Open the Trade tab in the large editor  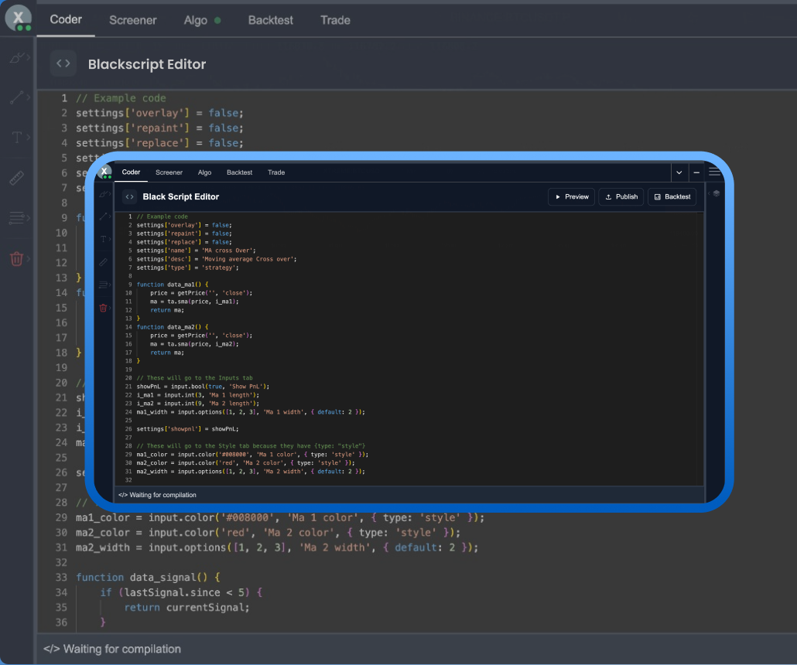335,20
